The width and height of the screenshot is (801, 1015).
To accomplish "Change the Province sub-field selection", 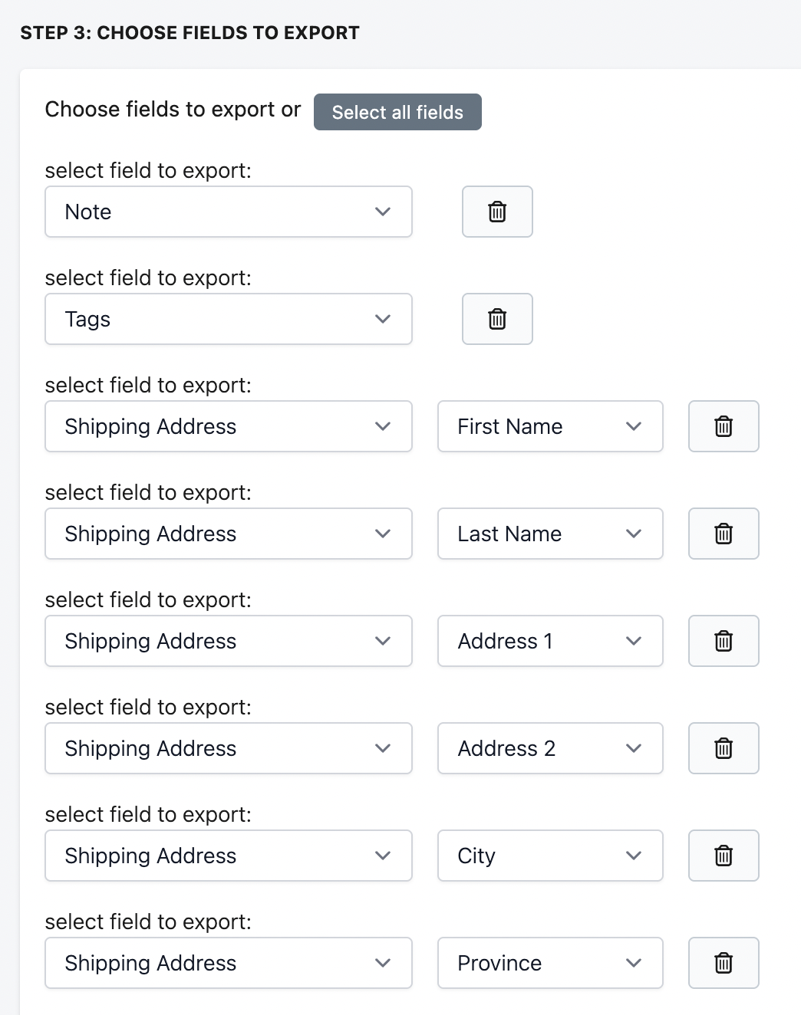I will pos(550,963).
